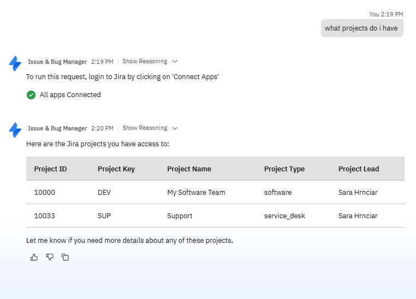Click the thumbs down feedback icon
Screen dimensions: 416x299
(x=50, y=257)
